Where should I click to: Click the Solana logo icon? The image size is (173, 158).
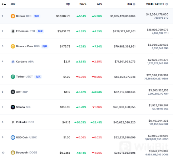point(13,107)
